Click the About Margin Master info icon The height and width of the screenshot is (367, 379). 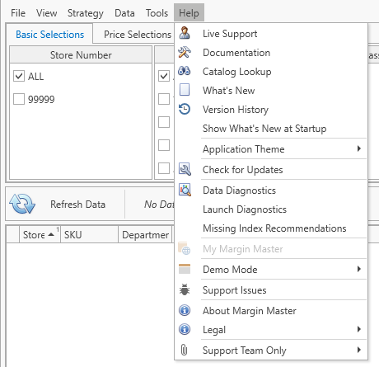pyautogui.click(x=185, y=310)
